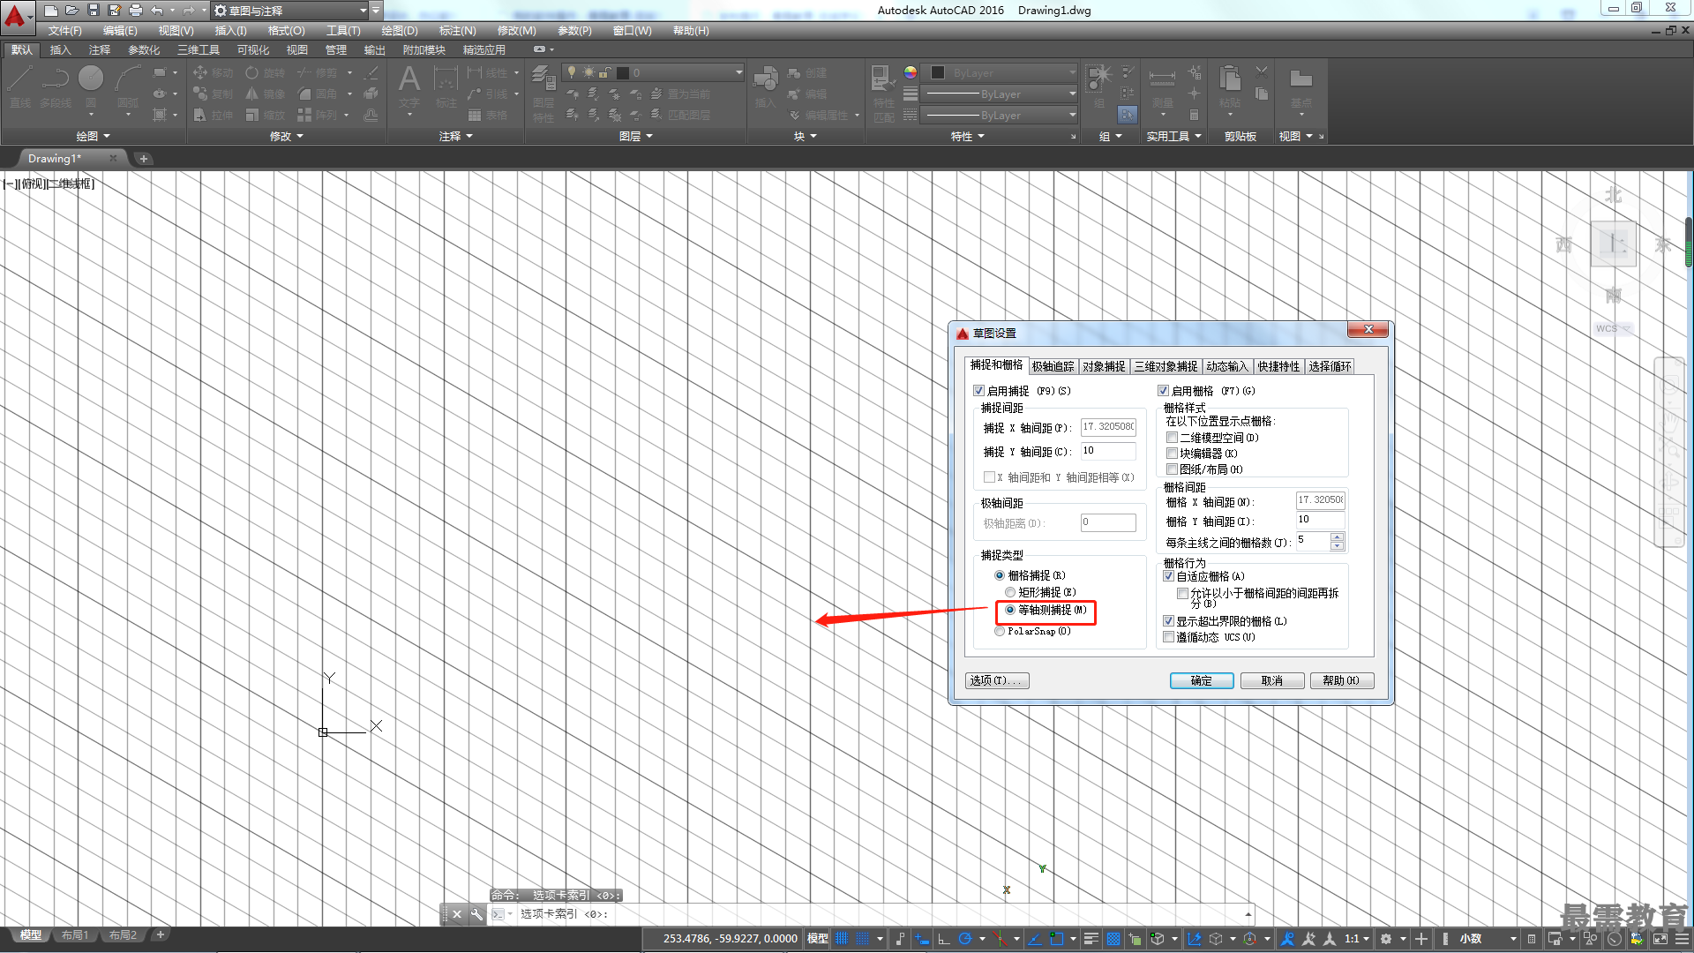Viewport: 1694px width, 953px height.
Task: Expand the 注释 panel
Action: [x=456, y=136]
